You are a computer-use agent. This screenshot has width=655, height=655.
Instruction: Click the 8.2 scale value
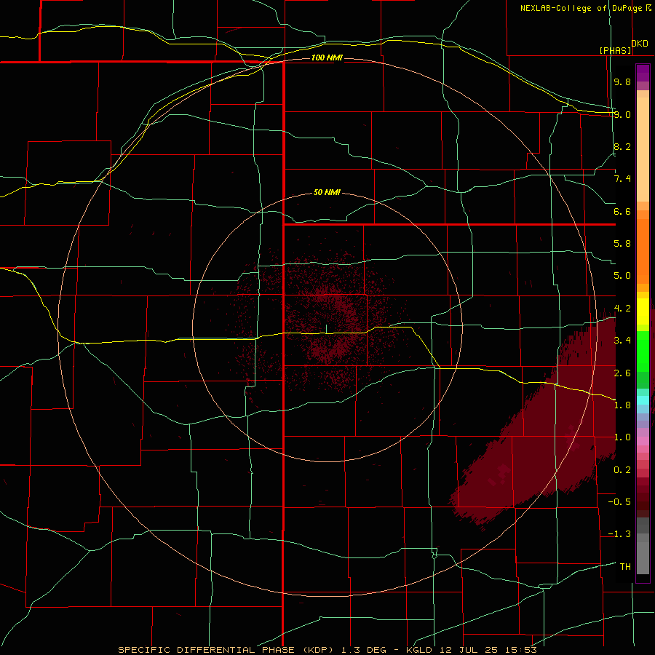coord(622,146)
